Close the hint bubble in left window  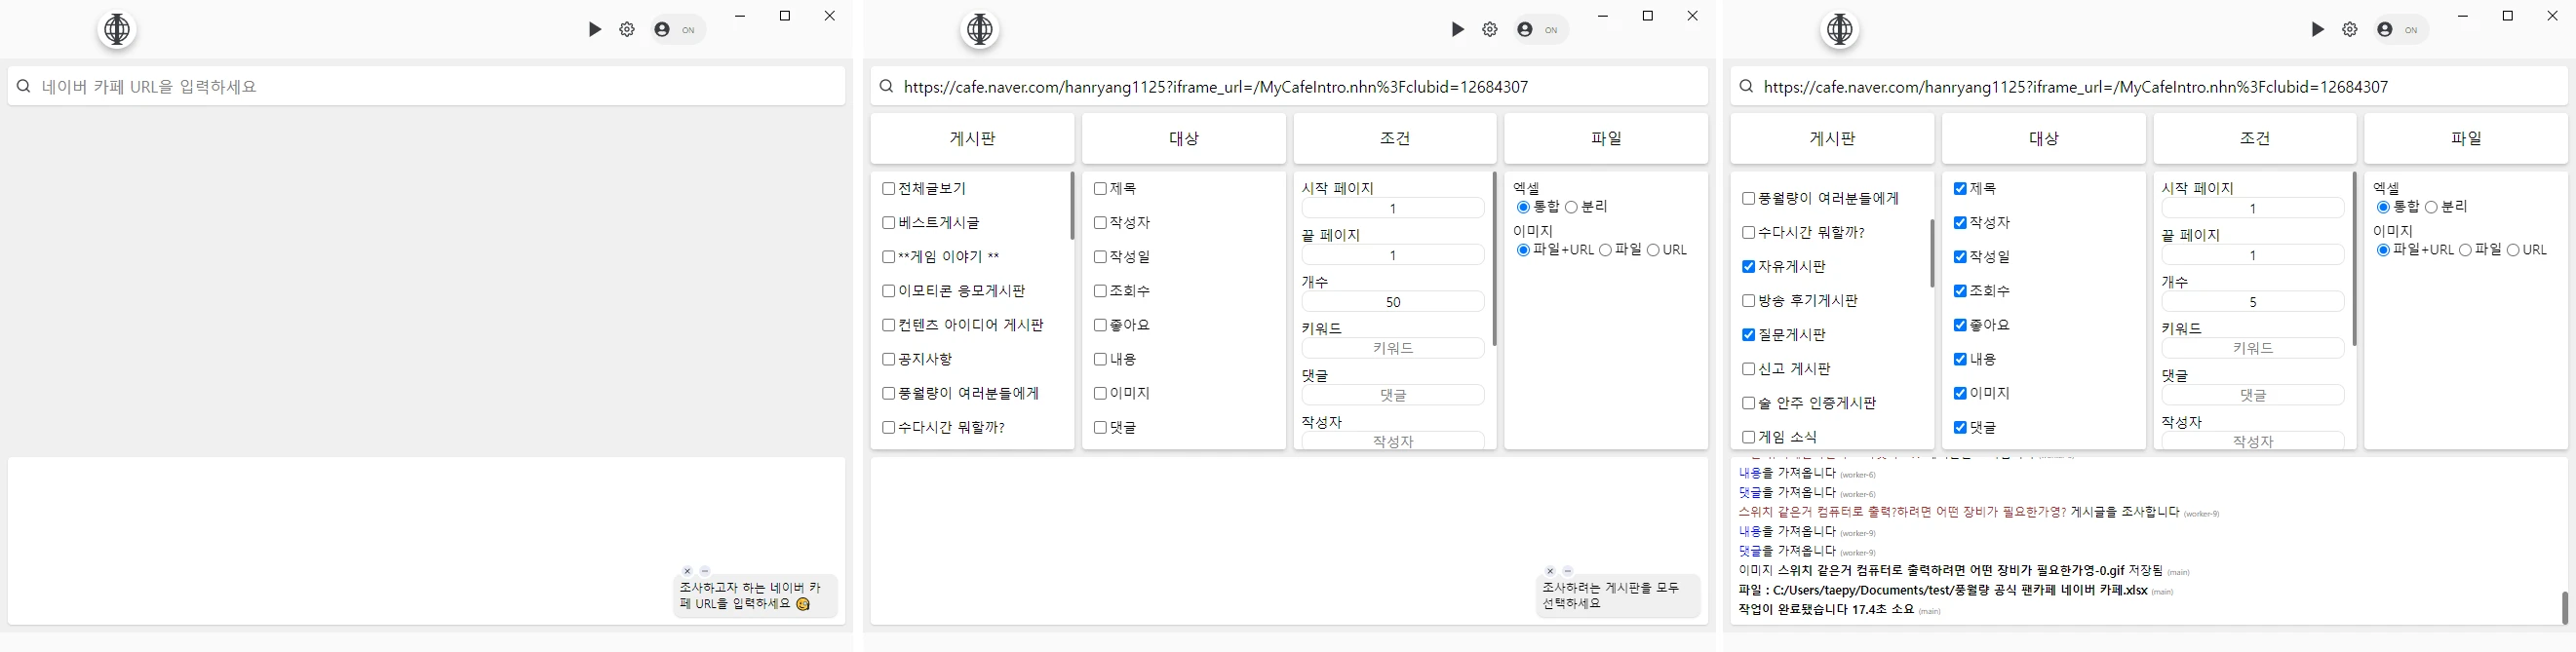687,571
